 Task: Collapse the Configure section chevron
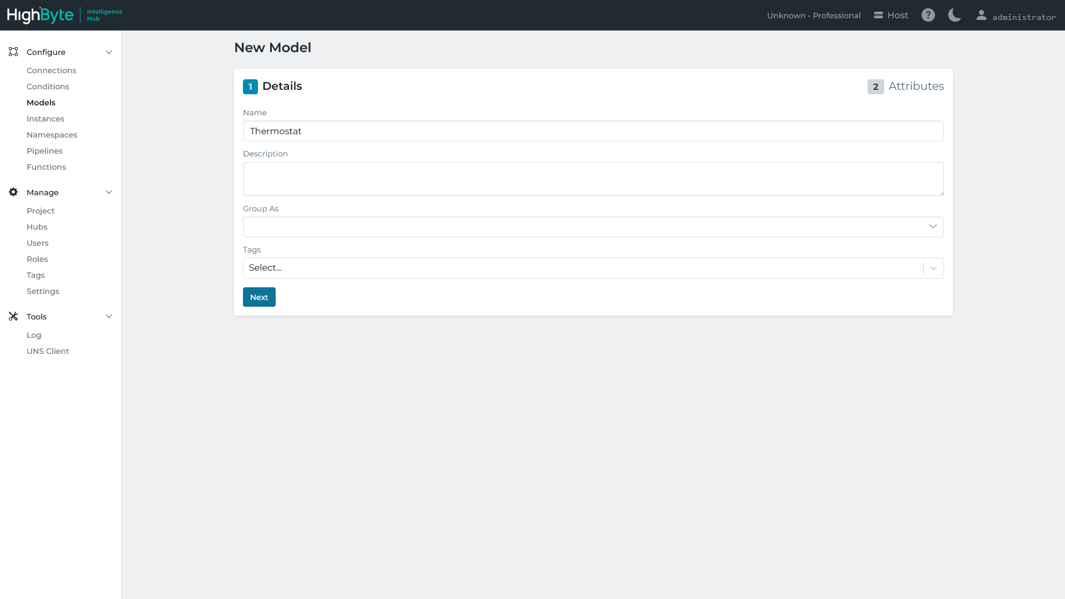(x=109, y=52)
